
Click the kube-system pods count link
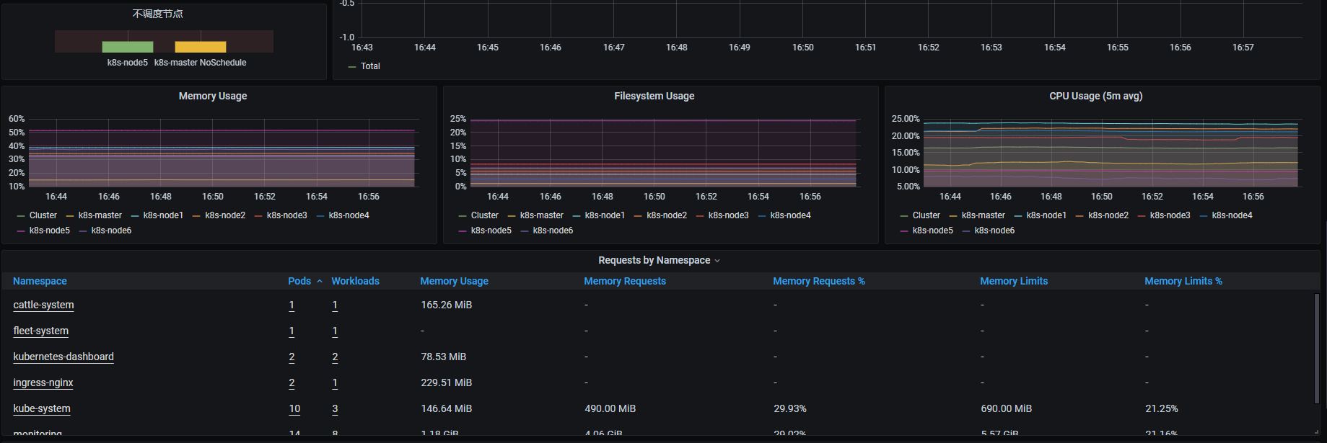(x=294, y=408)
